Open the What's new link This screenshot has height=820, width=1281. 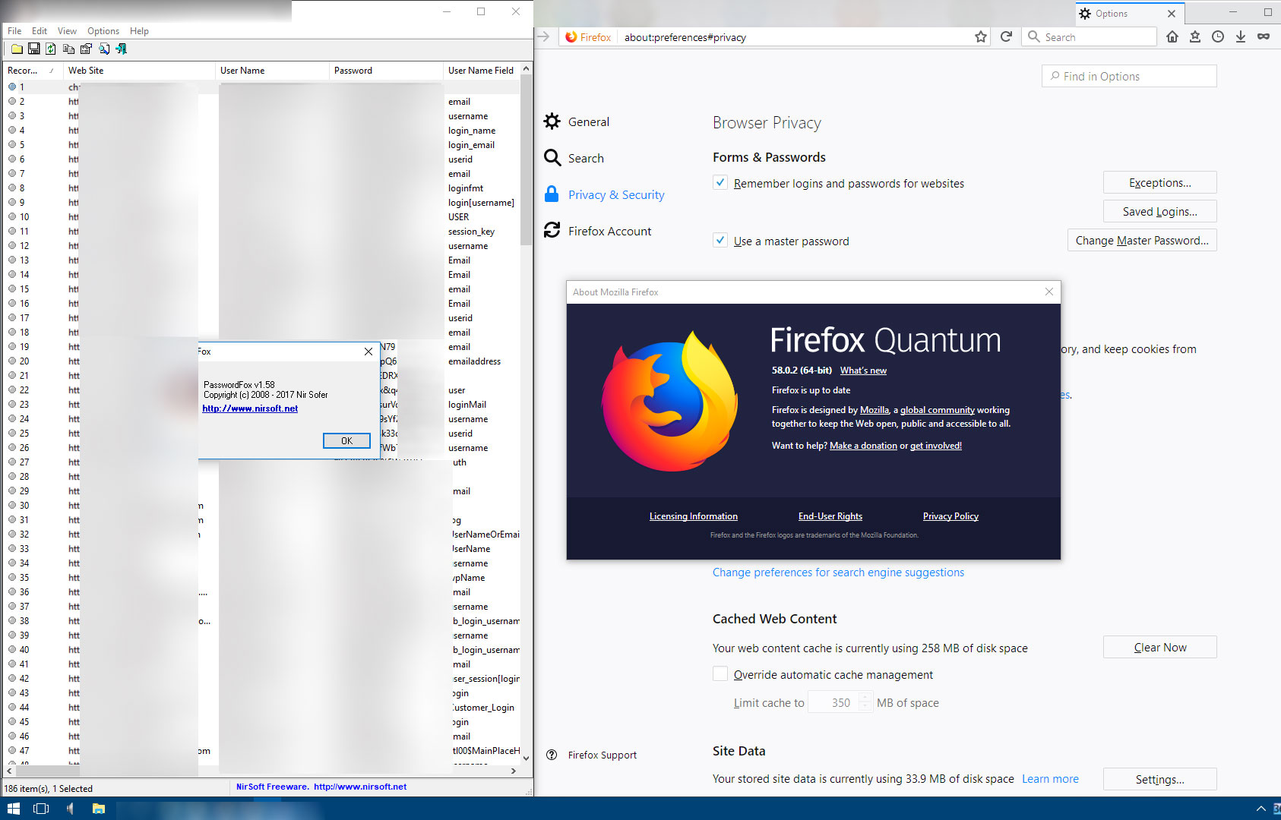pyautogui.click(x=863, y=371)
